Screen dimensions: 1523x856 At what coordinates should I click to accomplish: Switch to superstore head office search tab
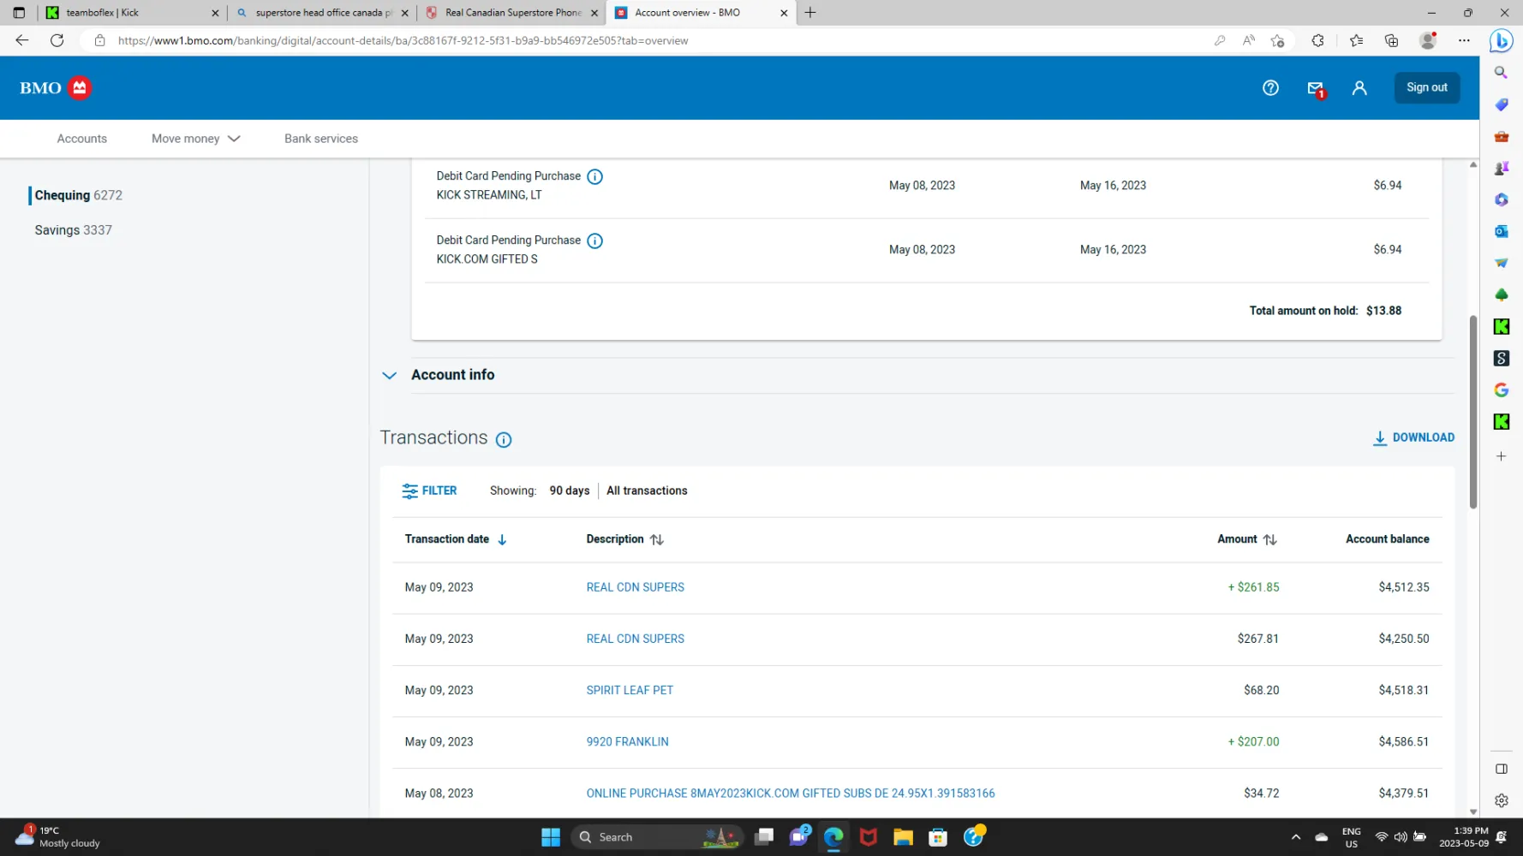pos(321,13)
